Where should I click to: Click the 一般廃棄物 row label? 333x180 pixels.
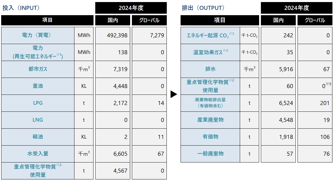pos(210,154)
